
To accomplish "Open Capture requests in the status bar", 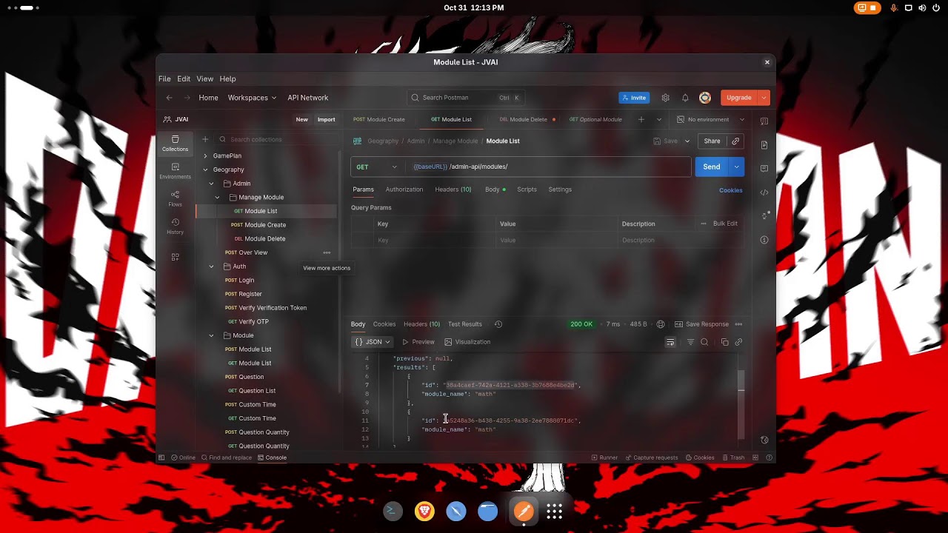I will point(652,457).
